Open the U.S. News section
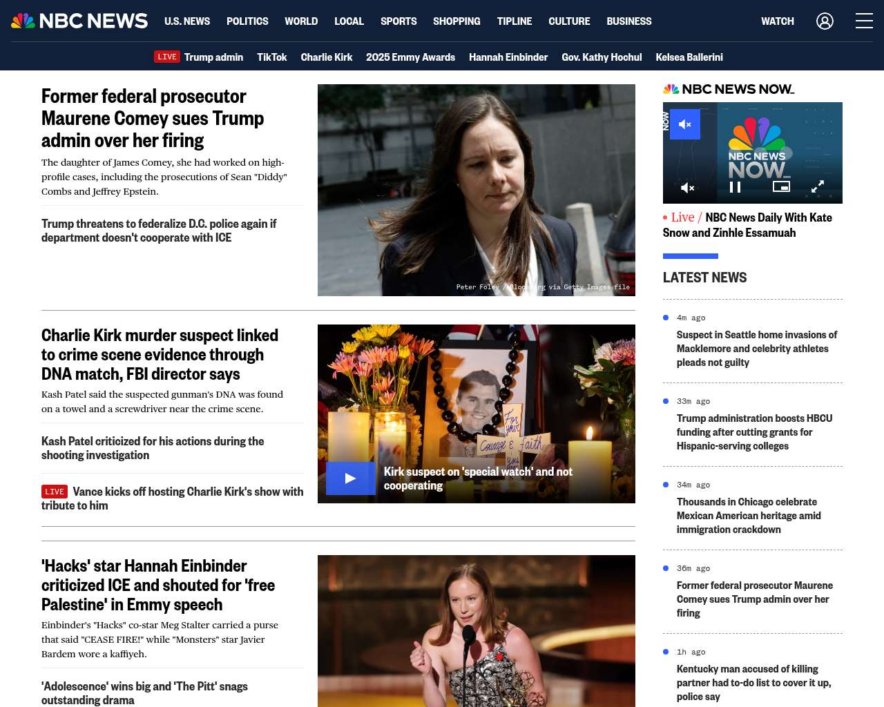 [187, 21]
